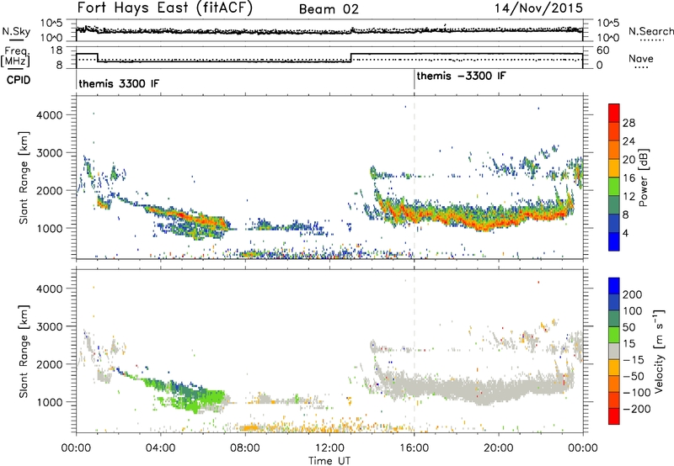Screen dimensions: 674x466
Task: Click the '18' frequency axis tick label
Action: (x=56, y=50)
